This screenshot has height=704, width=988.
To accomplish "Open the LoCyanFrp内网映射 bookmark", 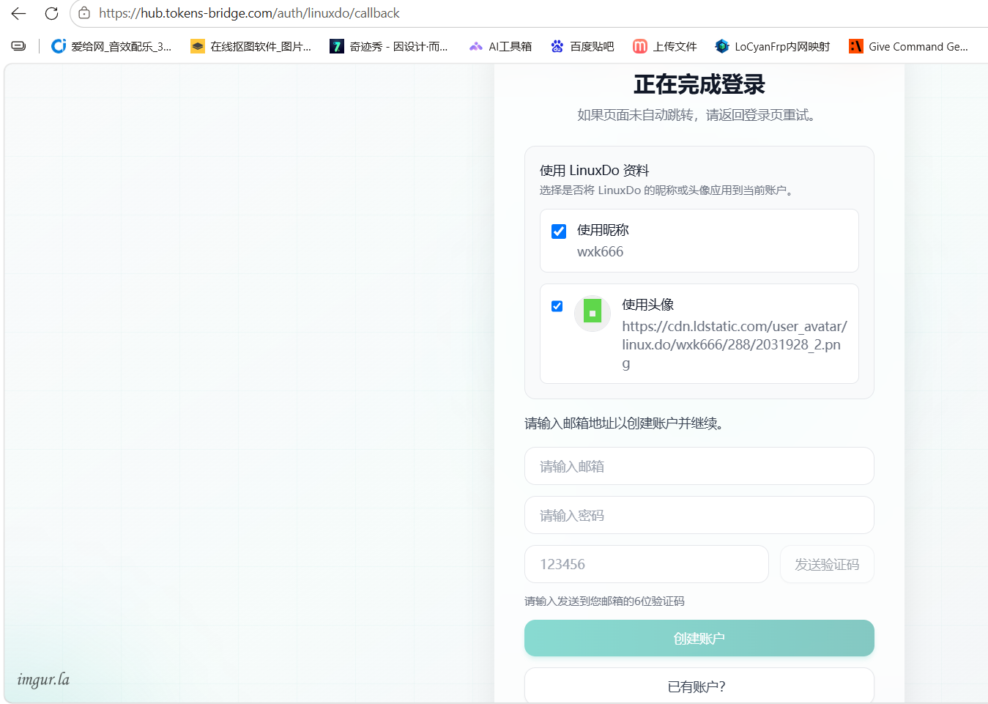I will (x=773, y=46).
